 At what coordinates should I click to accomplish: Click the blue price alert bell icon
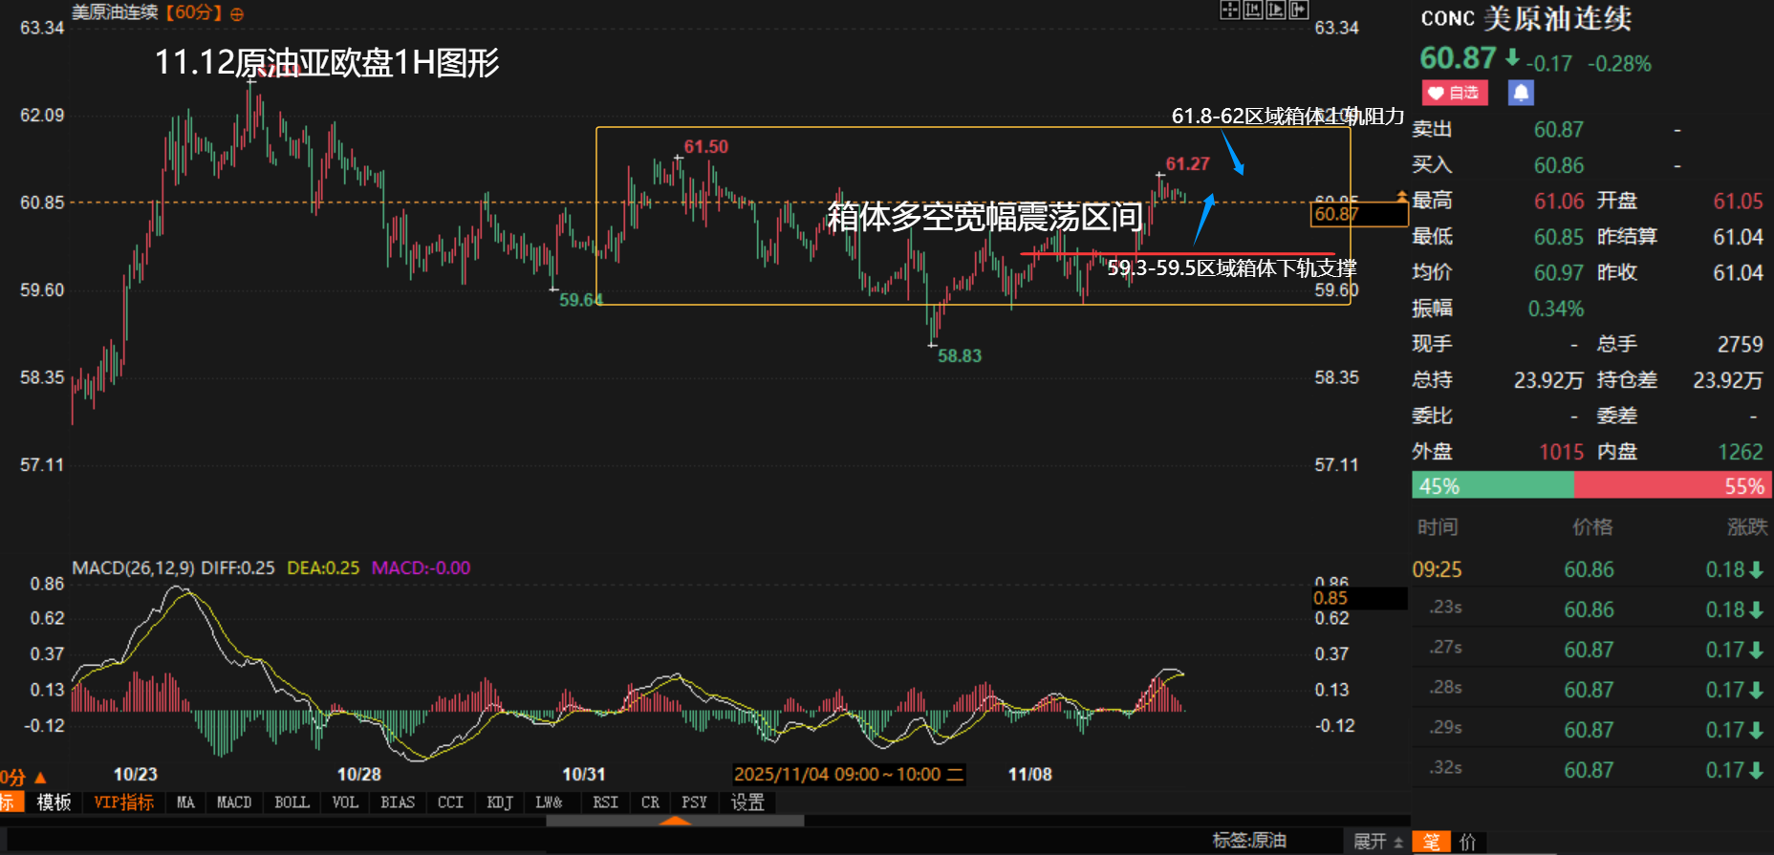click(x=1521, y=93)
